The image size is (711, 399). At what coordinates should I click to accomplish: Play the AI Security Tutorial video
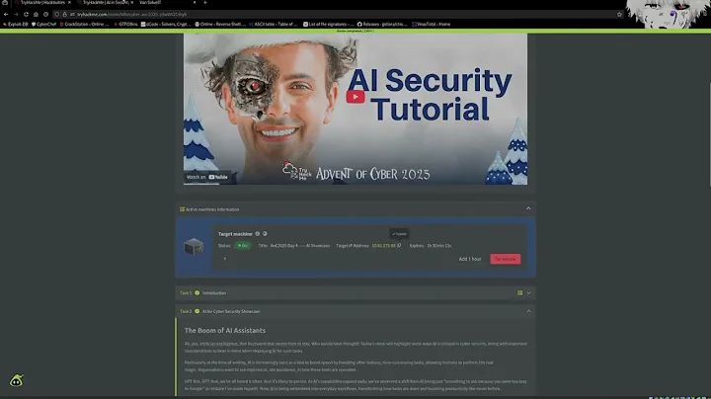355,97
